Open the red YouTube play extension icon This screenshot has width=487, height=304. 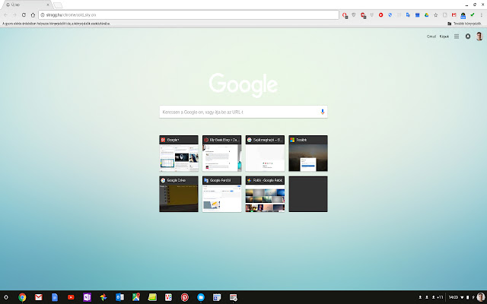[380, 15]
